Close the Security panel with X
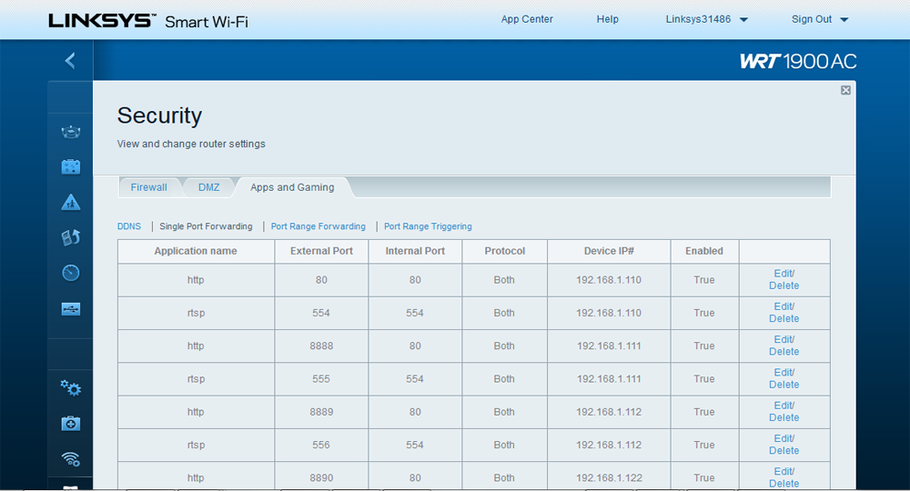 (x=845, y=90)
